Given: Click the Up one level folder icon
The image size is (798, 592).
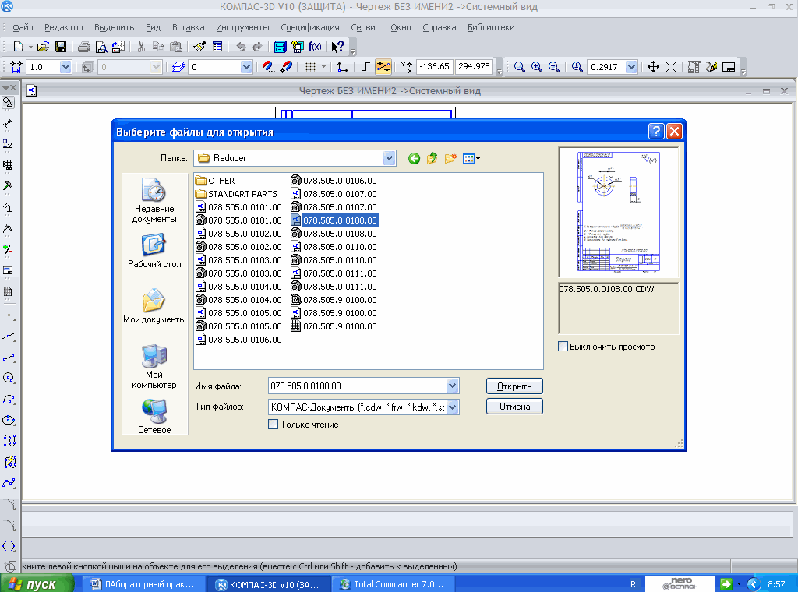Looking at the screenshot, I should [x=432, y=158].
